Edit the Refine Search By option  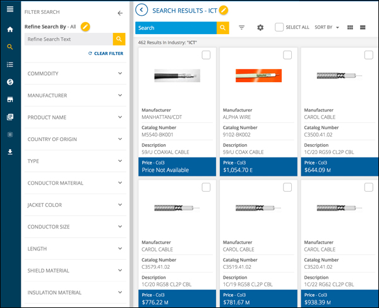[85, 27]
